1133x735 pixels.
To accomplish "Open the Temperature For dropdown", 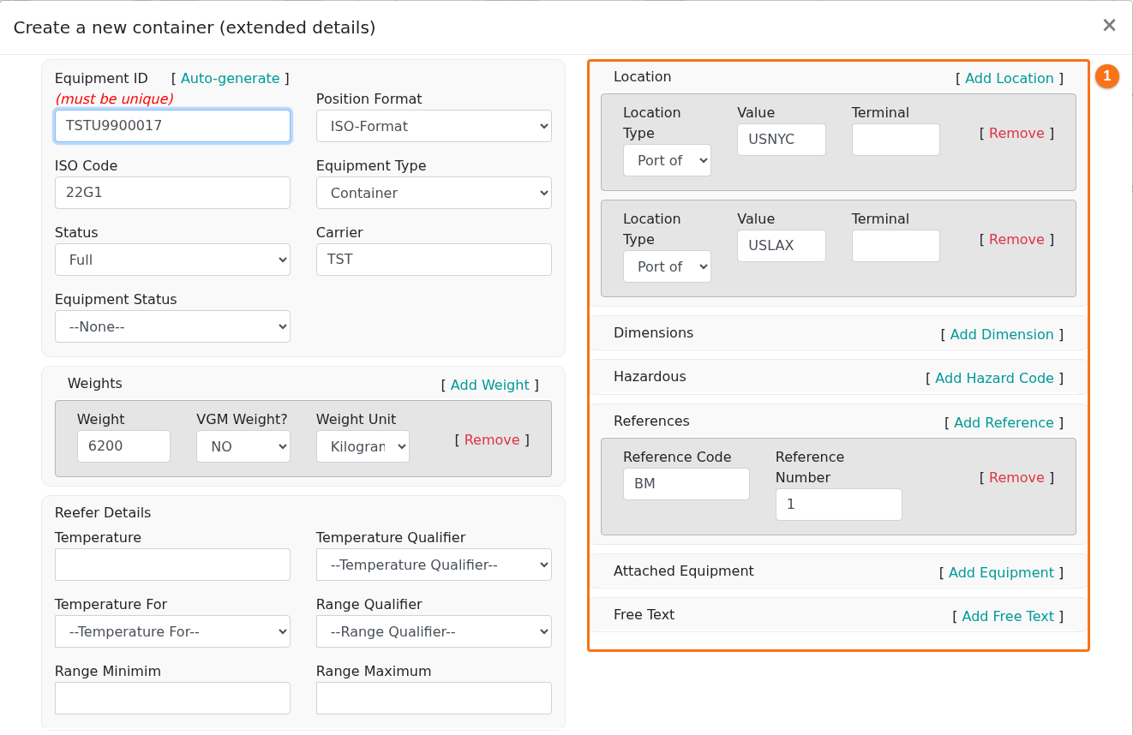I will (172, 631).
